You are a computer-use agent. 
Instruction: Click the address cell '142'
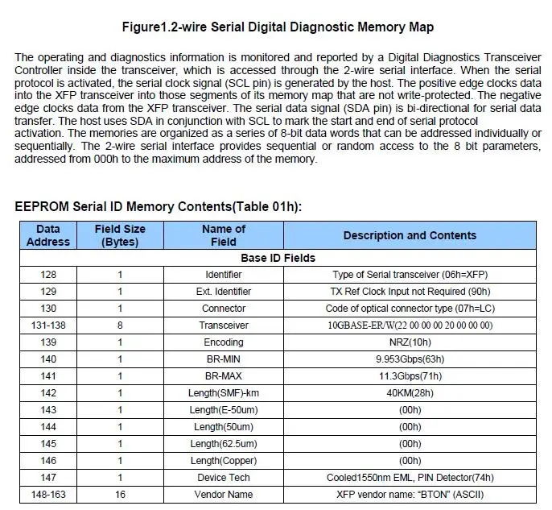pyautogui.click(x=48, y=393)
